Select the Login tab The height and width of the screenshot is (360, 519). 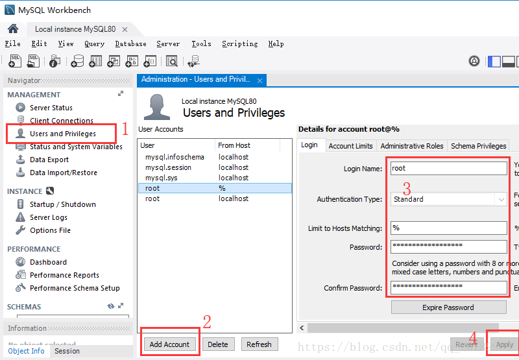pyautogui.click(x=309, y=145)
